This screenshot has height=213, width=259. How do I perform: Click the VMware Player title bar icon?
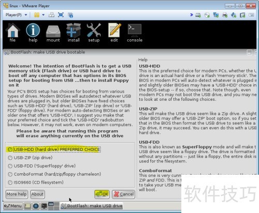(x=6, y=6)
